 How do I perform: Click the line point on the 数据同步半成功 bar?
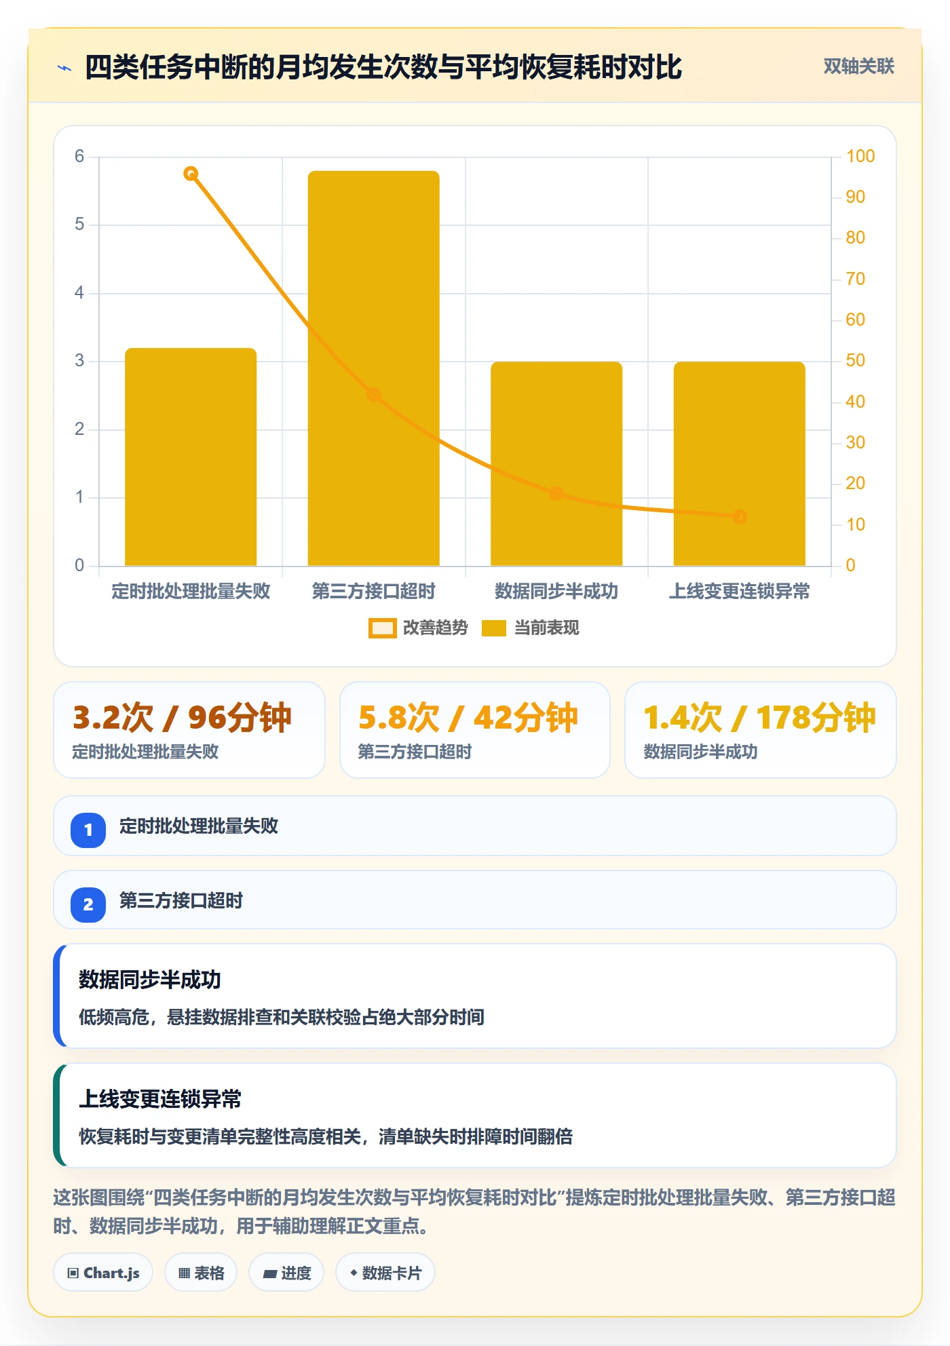coord(556,493)
